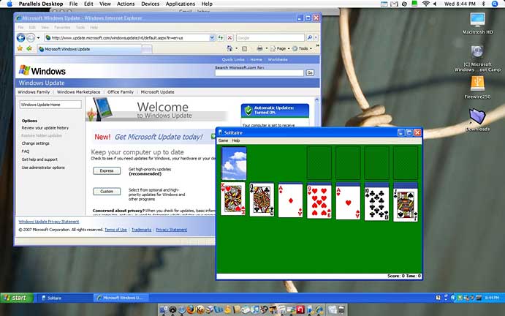Click the Windows Start button
This screenshot has width=505, height=316.
point(17,298)
